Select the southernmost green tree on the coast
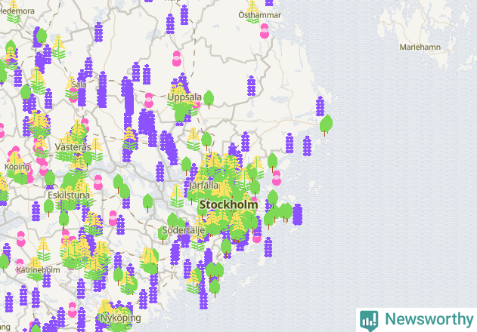Image resolution: width=477 pixels, height=332 pixels. [x=215, y=288]
